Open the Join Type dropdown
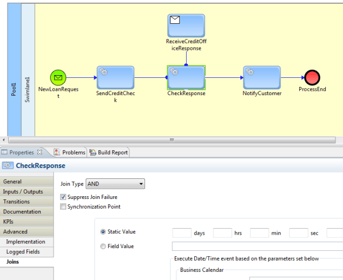 point(115,184)
